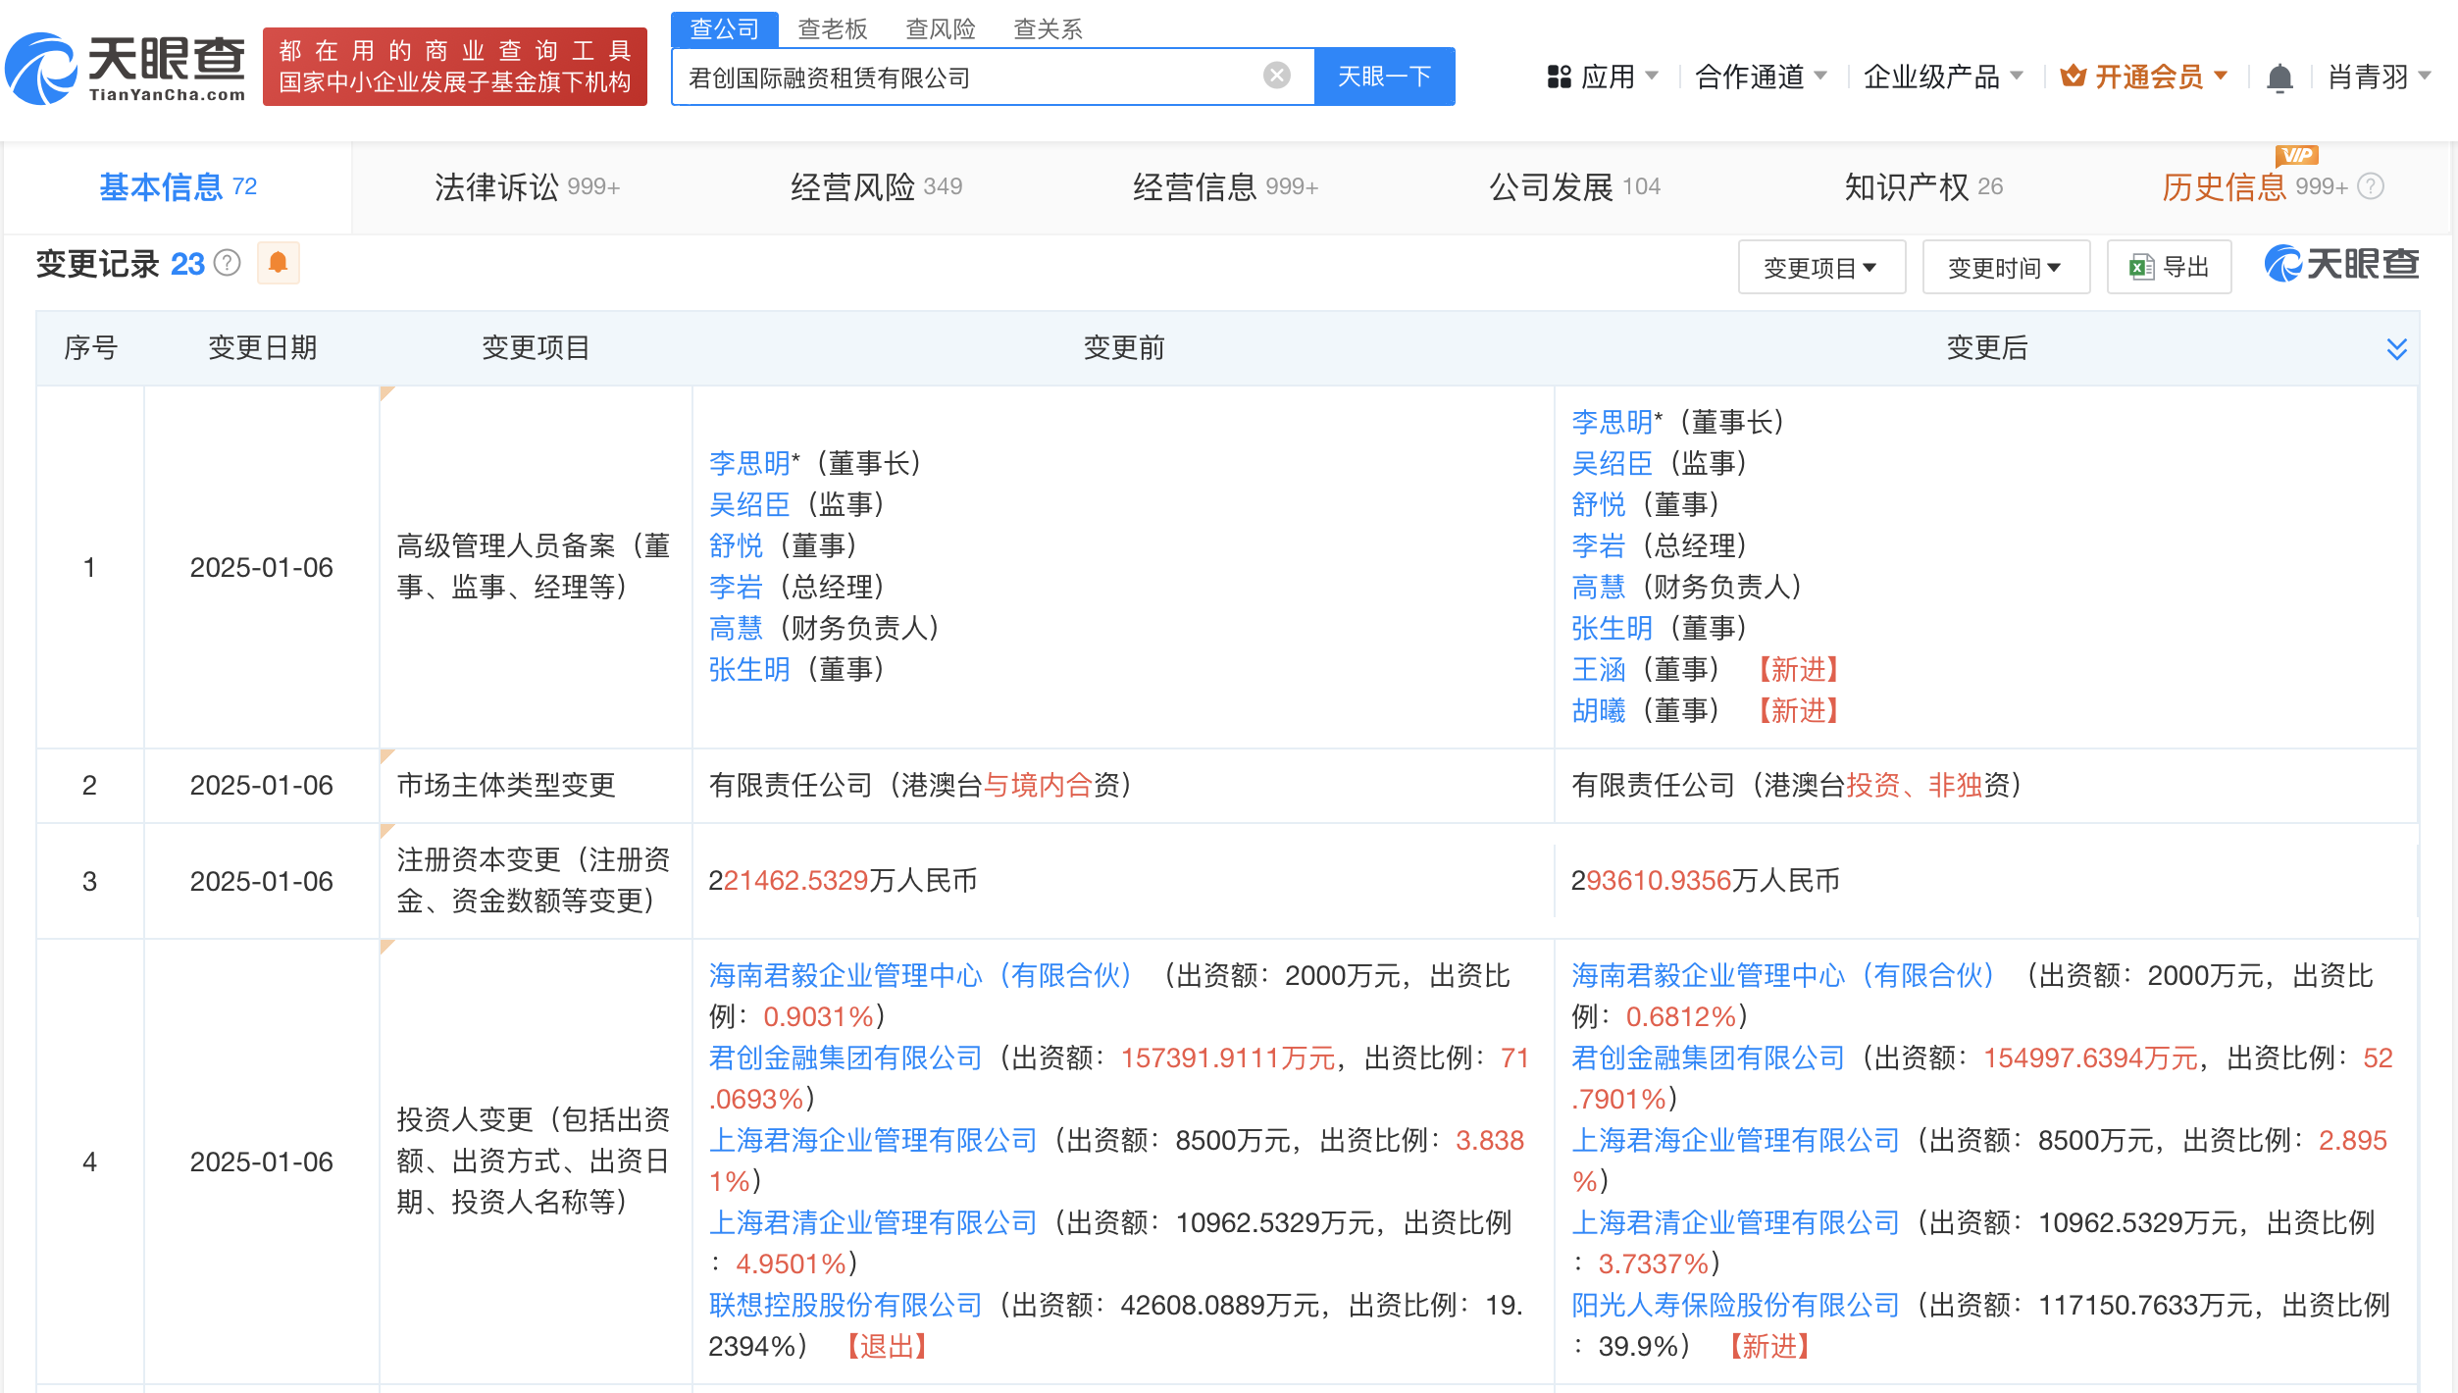Click the help icon beside 变更记录
This screenshot has height=1393, width=2458.
tap(228, 263)
